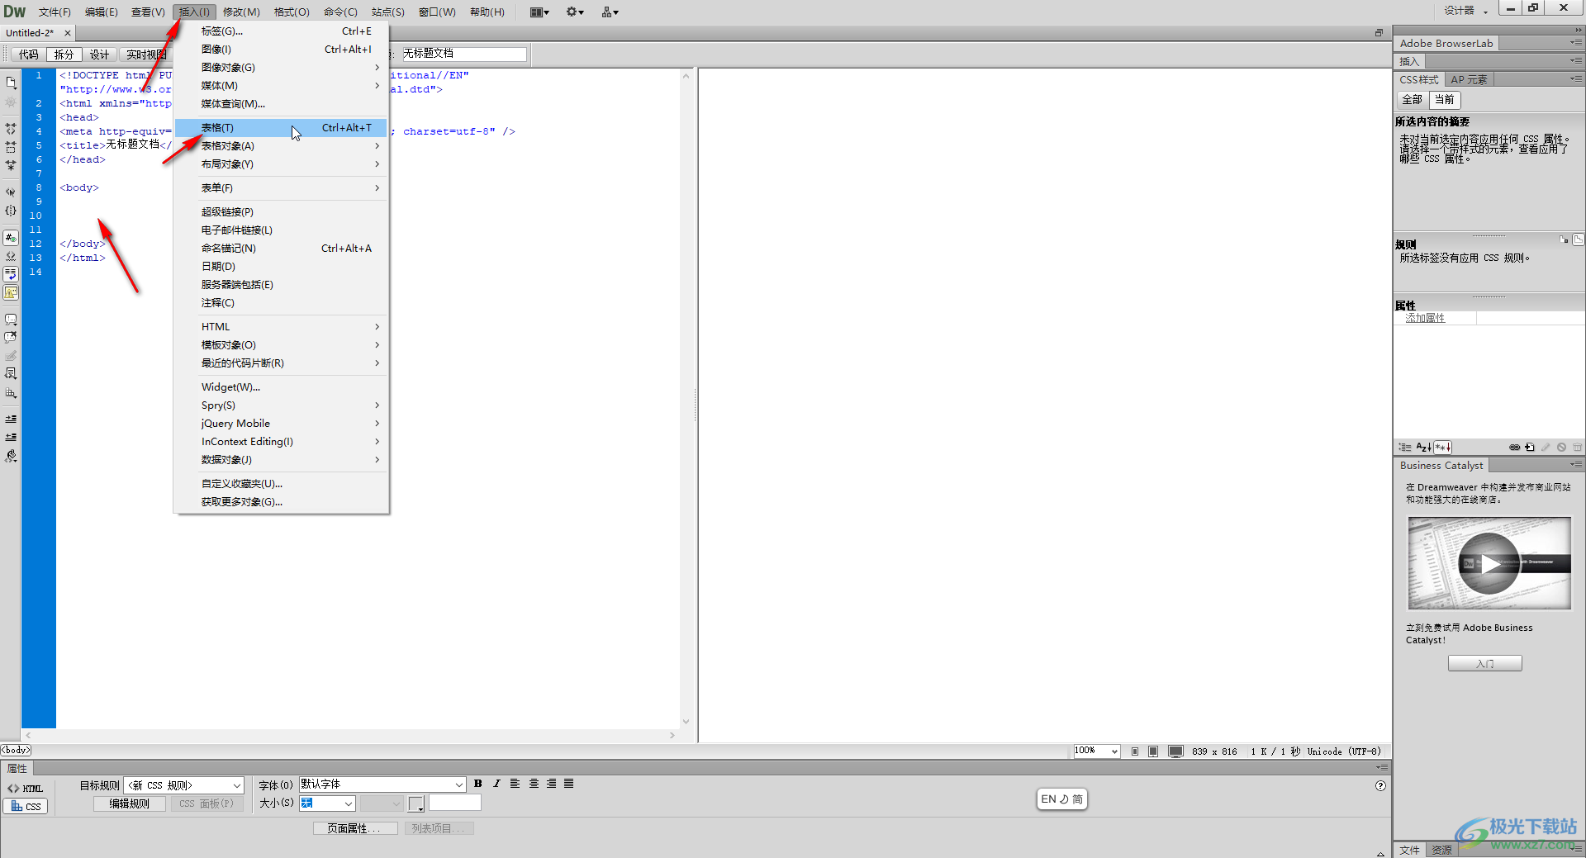The width and height of the screenshot is (1586, 858).
Task: Indent Code icon in coding toolbar
Action: point(11,419)
